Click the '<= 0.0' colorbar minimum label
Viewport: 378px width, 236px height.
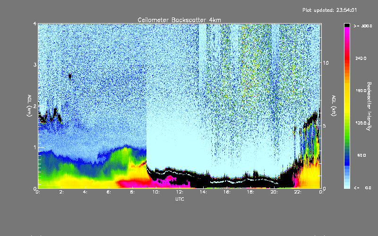tap(363, 187)
